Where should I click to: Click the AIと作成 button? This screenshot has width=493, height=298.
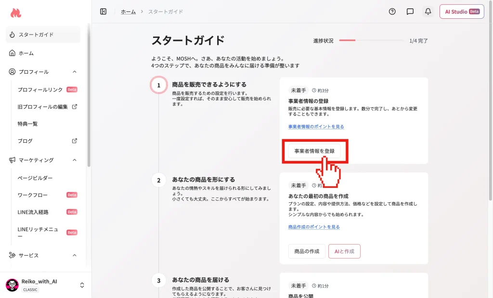point(344,251)
